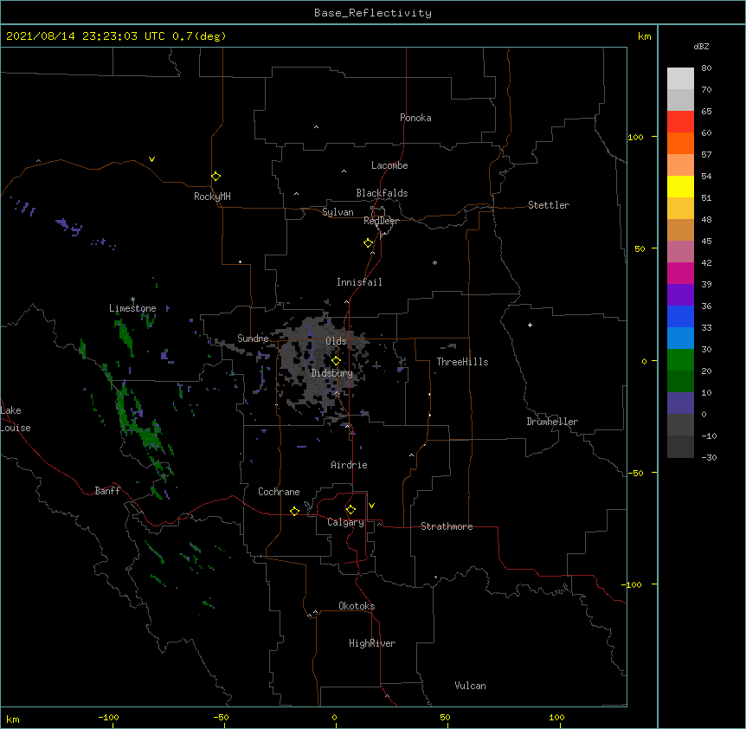Select the Cochrane label
The width and height of the screenshot is (746, 729).
click(279, 492)
